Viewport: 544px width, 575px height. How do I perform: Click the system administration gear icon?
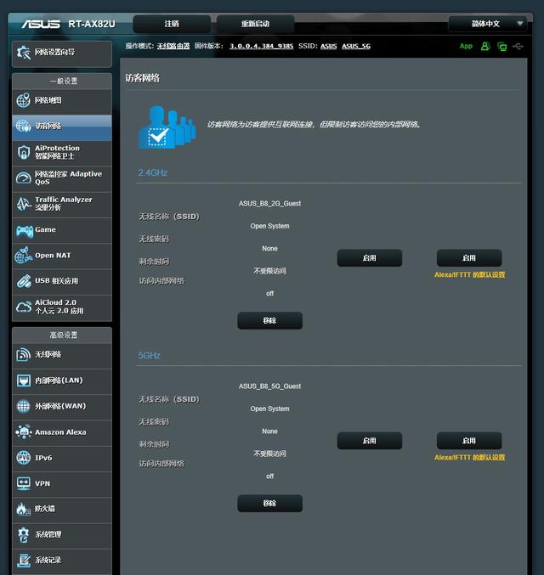coord(23,535)
